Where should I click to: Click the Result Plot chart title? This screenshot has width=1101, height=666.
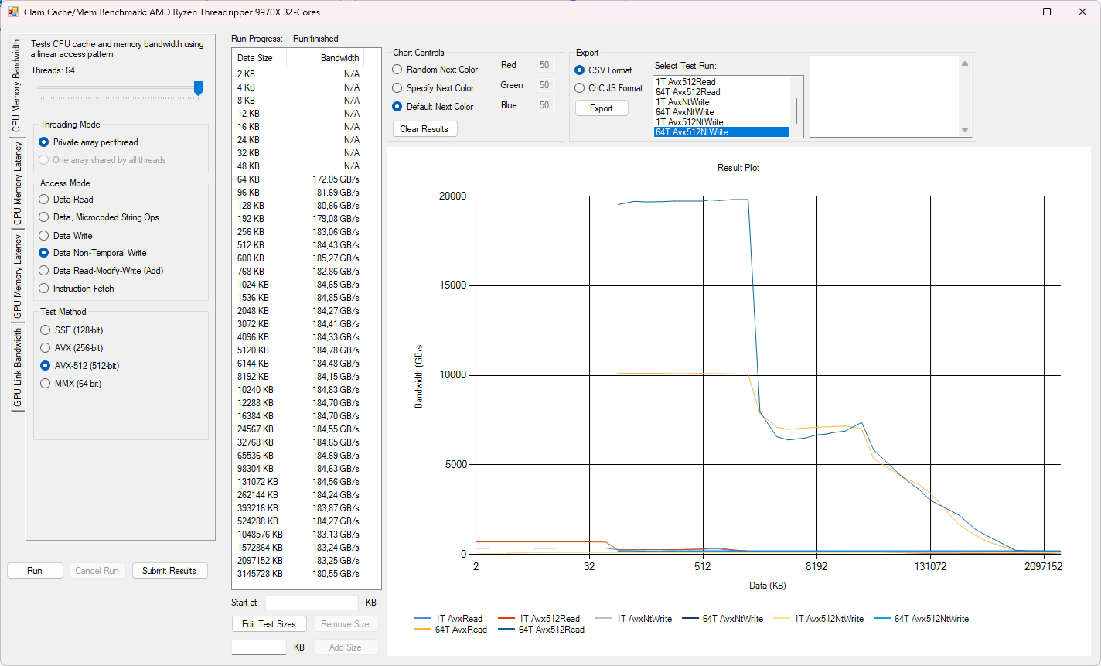point(738,168)
